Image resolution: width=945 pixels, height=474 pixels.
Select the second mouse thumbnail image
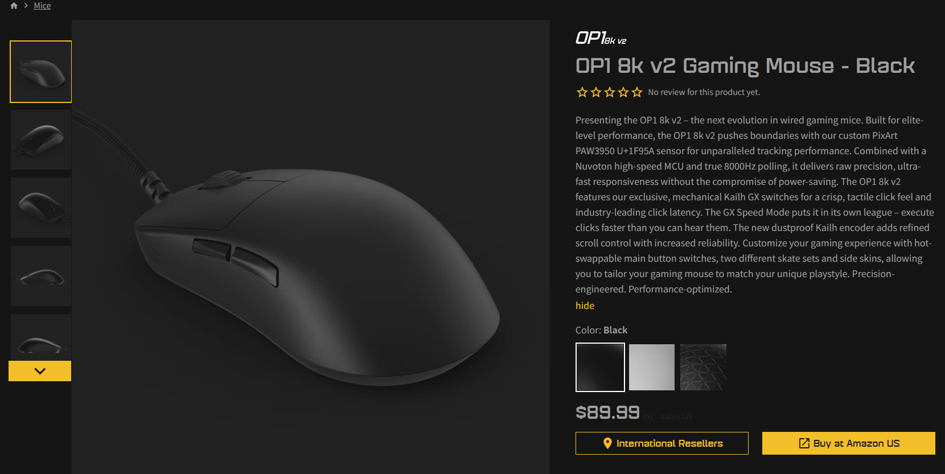(x=41, y=139)
